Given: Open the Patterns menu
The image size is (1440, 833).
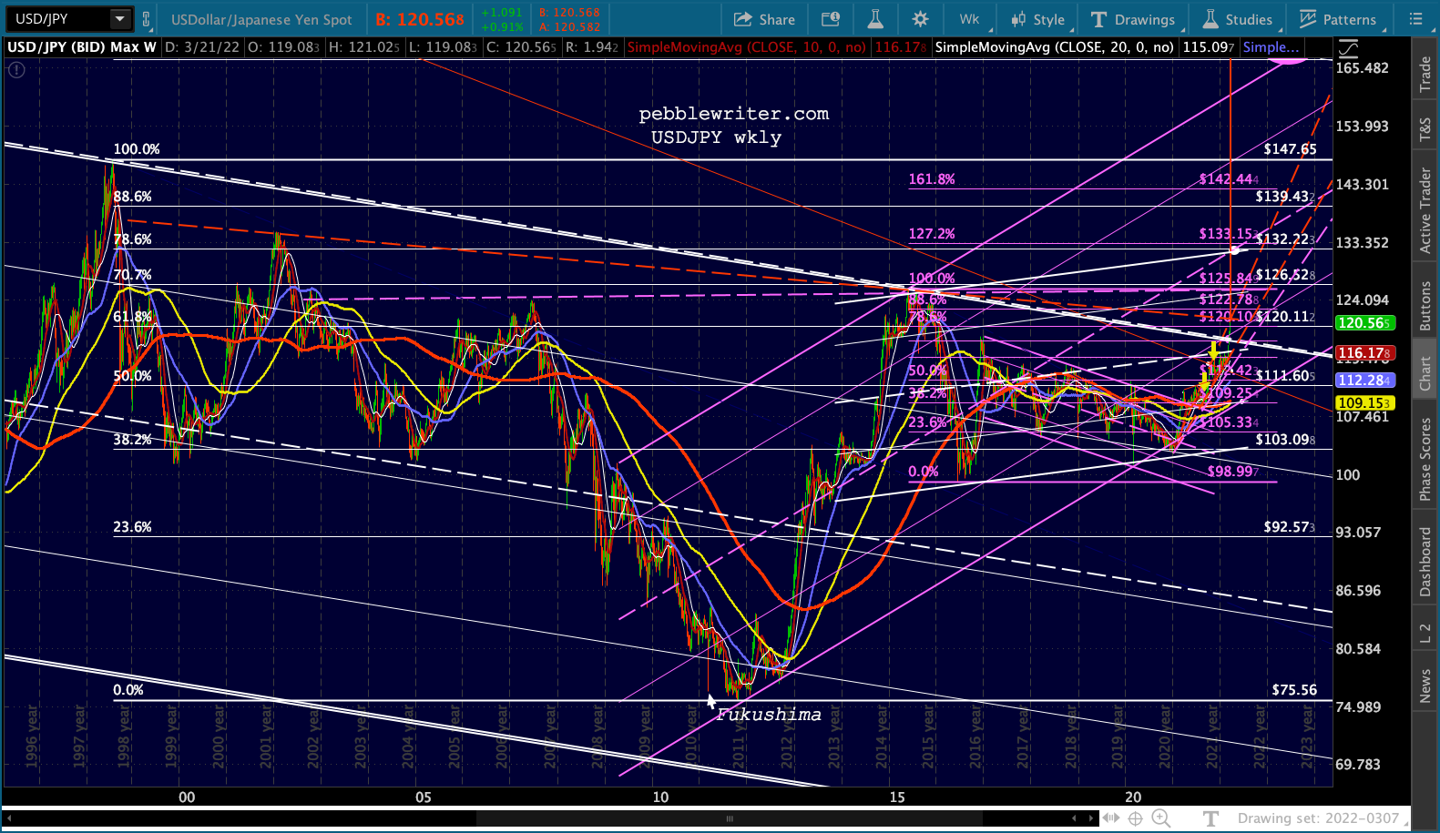Looking at the screenshot, I should click(1338, 19).
